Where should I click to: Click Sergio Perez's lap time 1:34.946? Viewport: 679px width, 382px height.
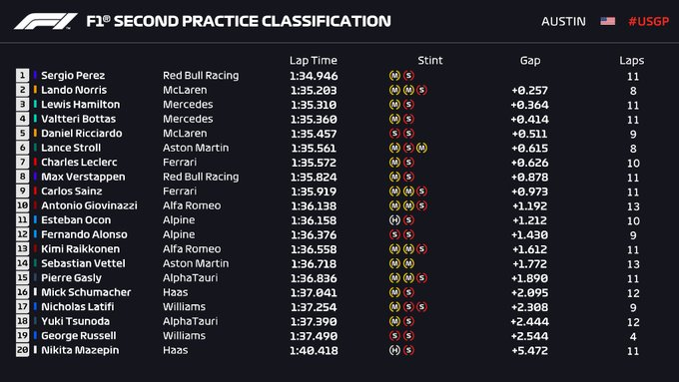point(314,76)
